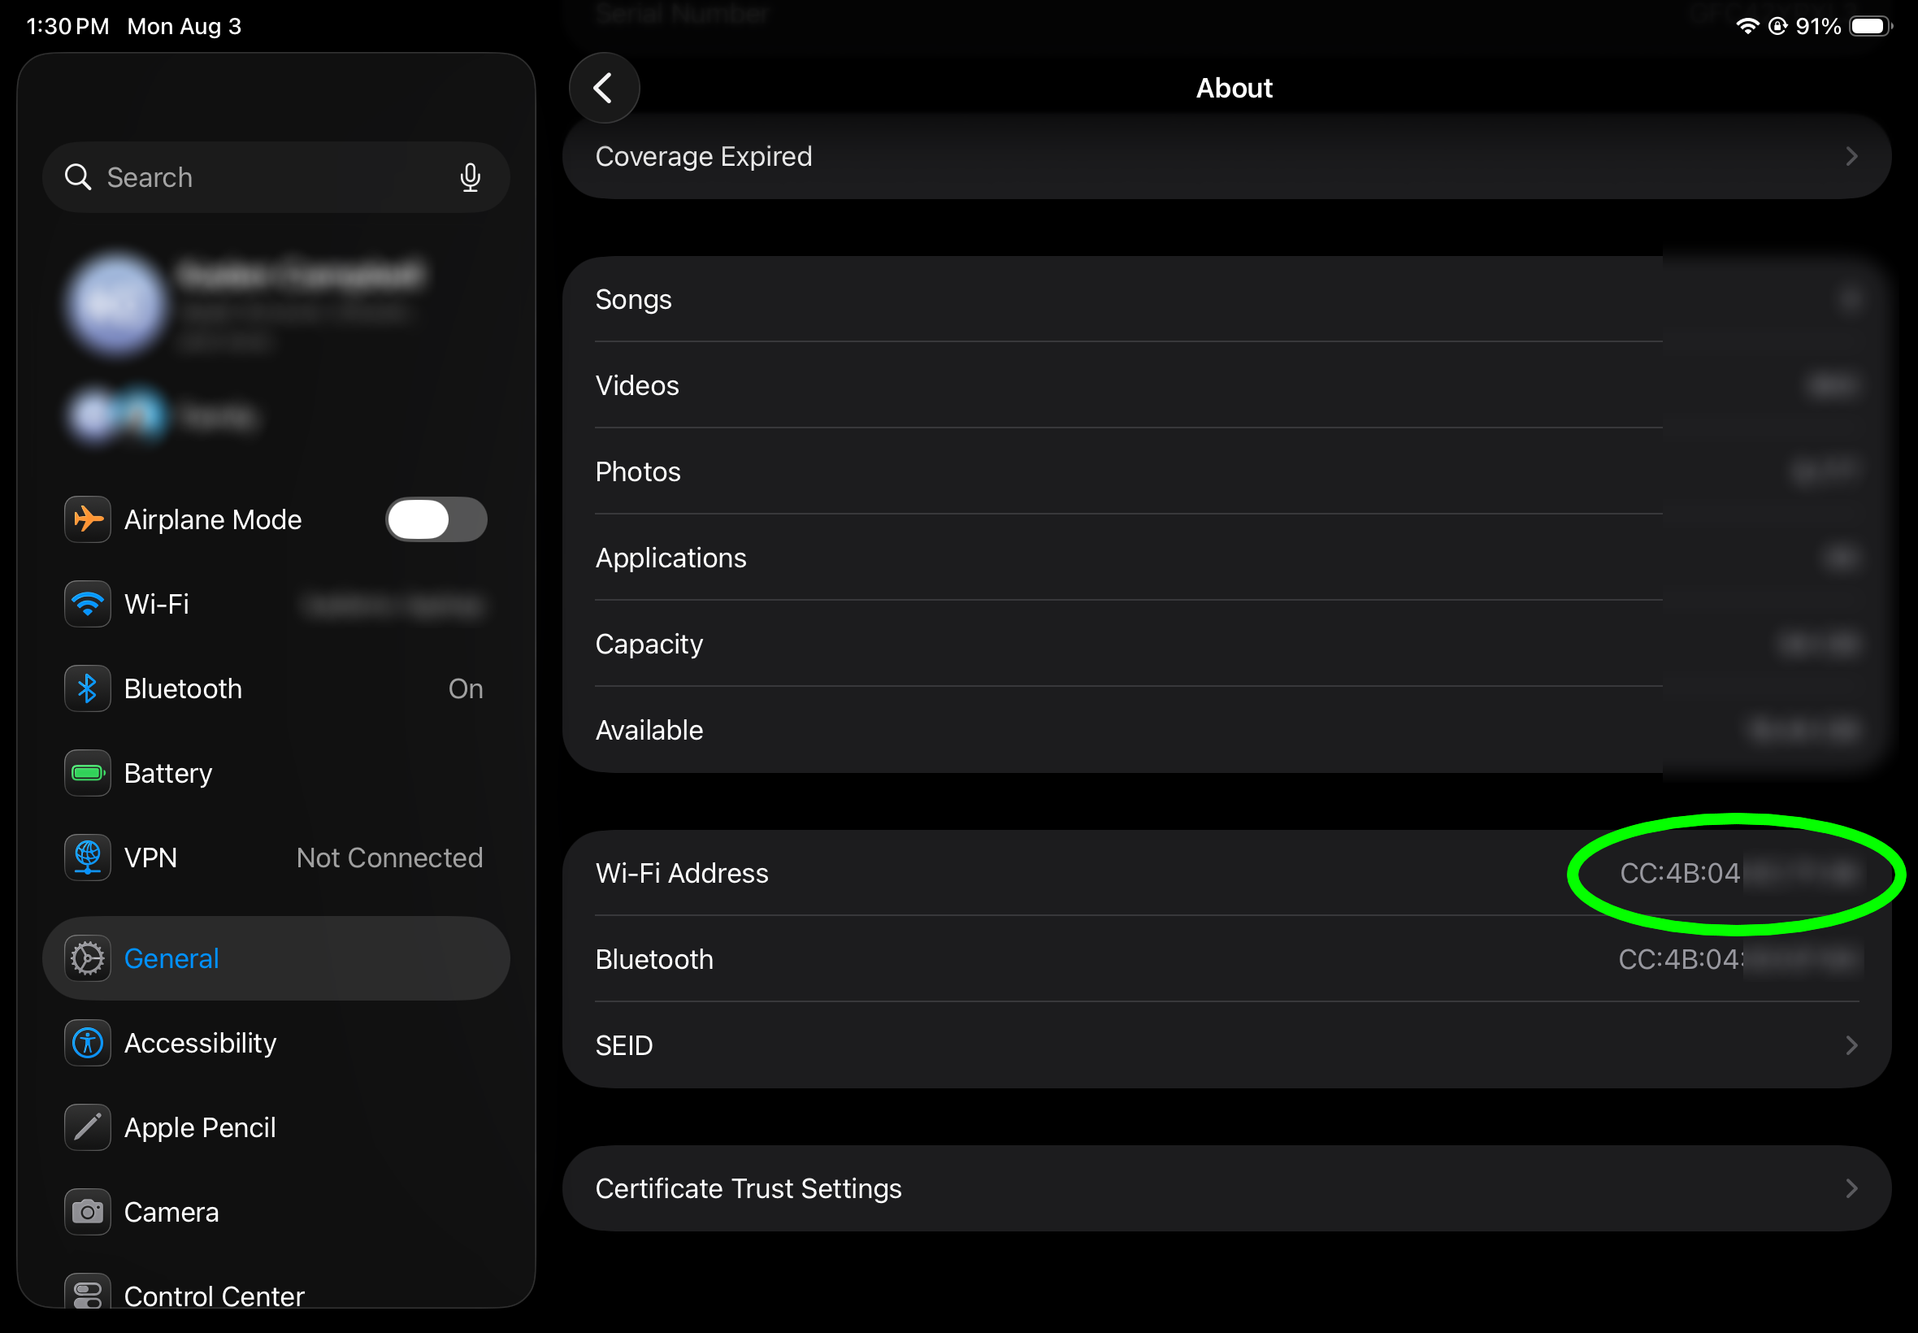1918x1333 pixels.
Task: Tap the Songs row
Action: point(1226,299)
